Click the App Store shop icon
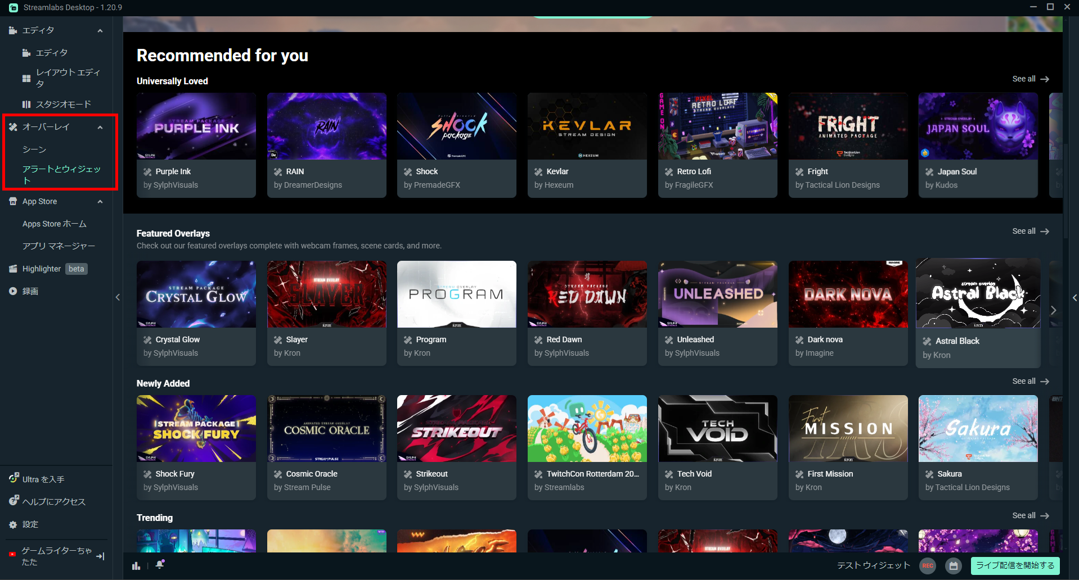Viewport: 1079px width, 580px height. 13,201
